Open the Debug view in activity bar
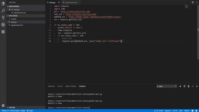The image size is (199, 112). tap(3, 25)
